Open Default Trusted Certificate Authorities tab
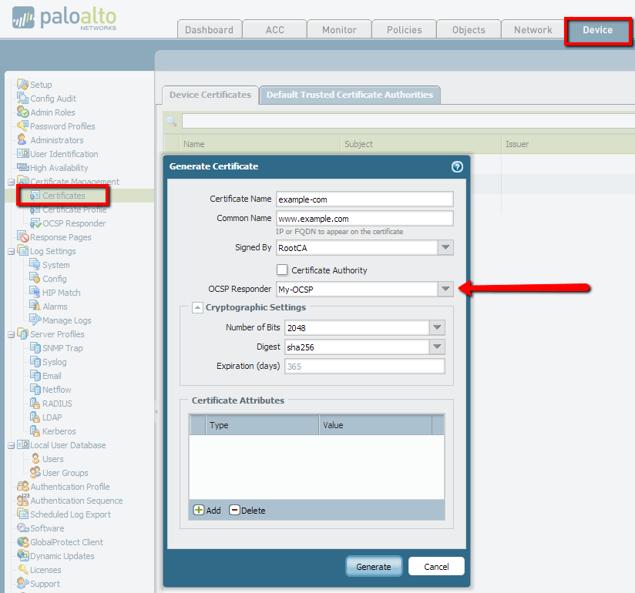 coord(350,95)
